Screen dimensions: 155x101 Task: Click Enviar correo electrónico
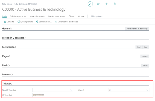[x=66, y=22]
